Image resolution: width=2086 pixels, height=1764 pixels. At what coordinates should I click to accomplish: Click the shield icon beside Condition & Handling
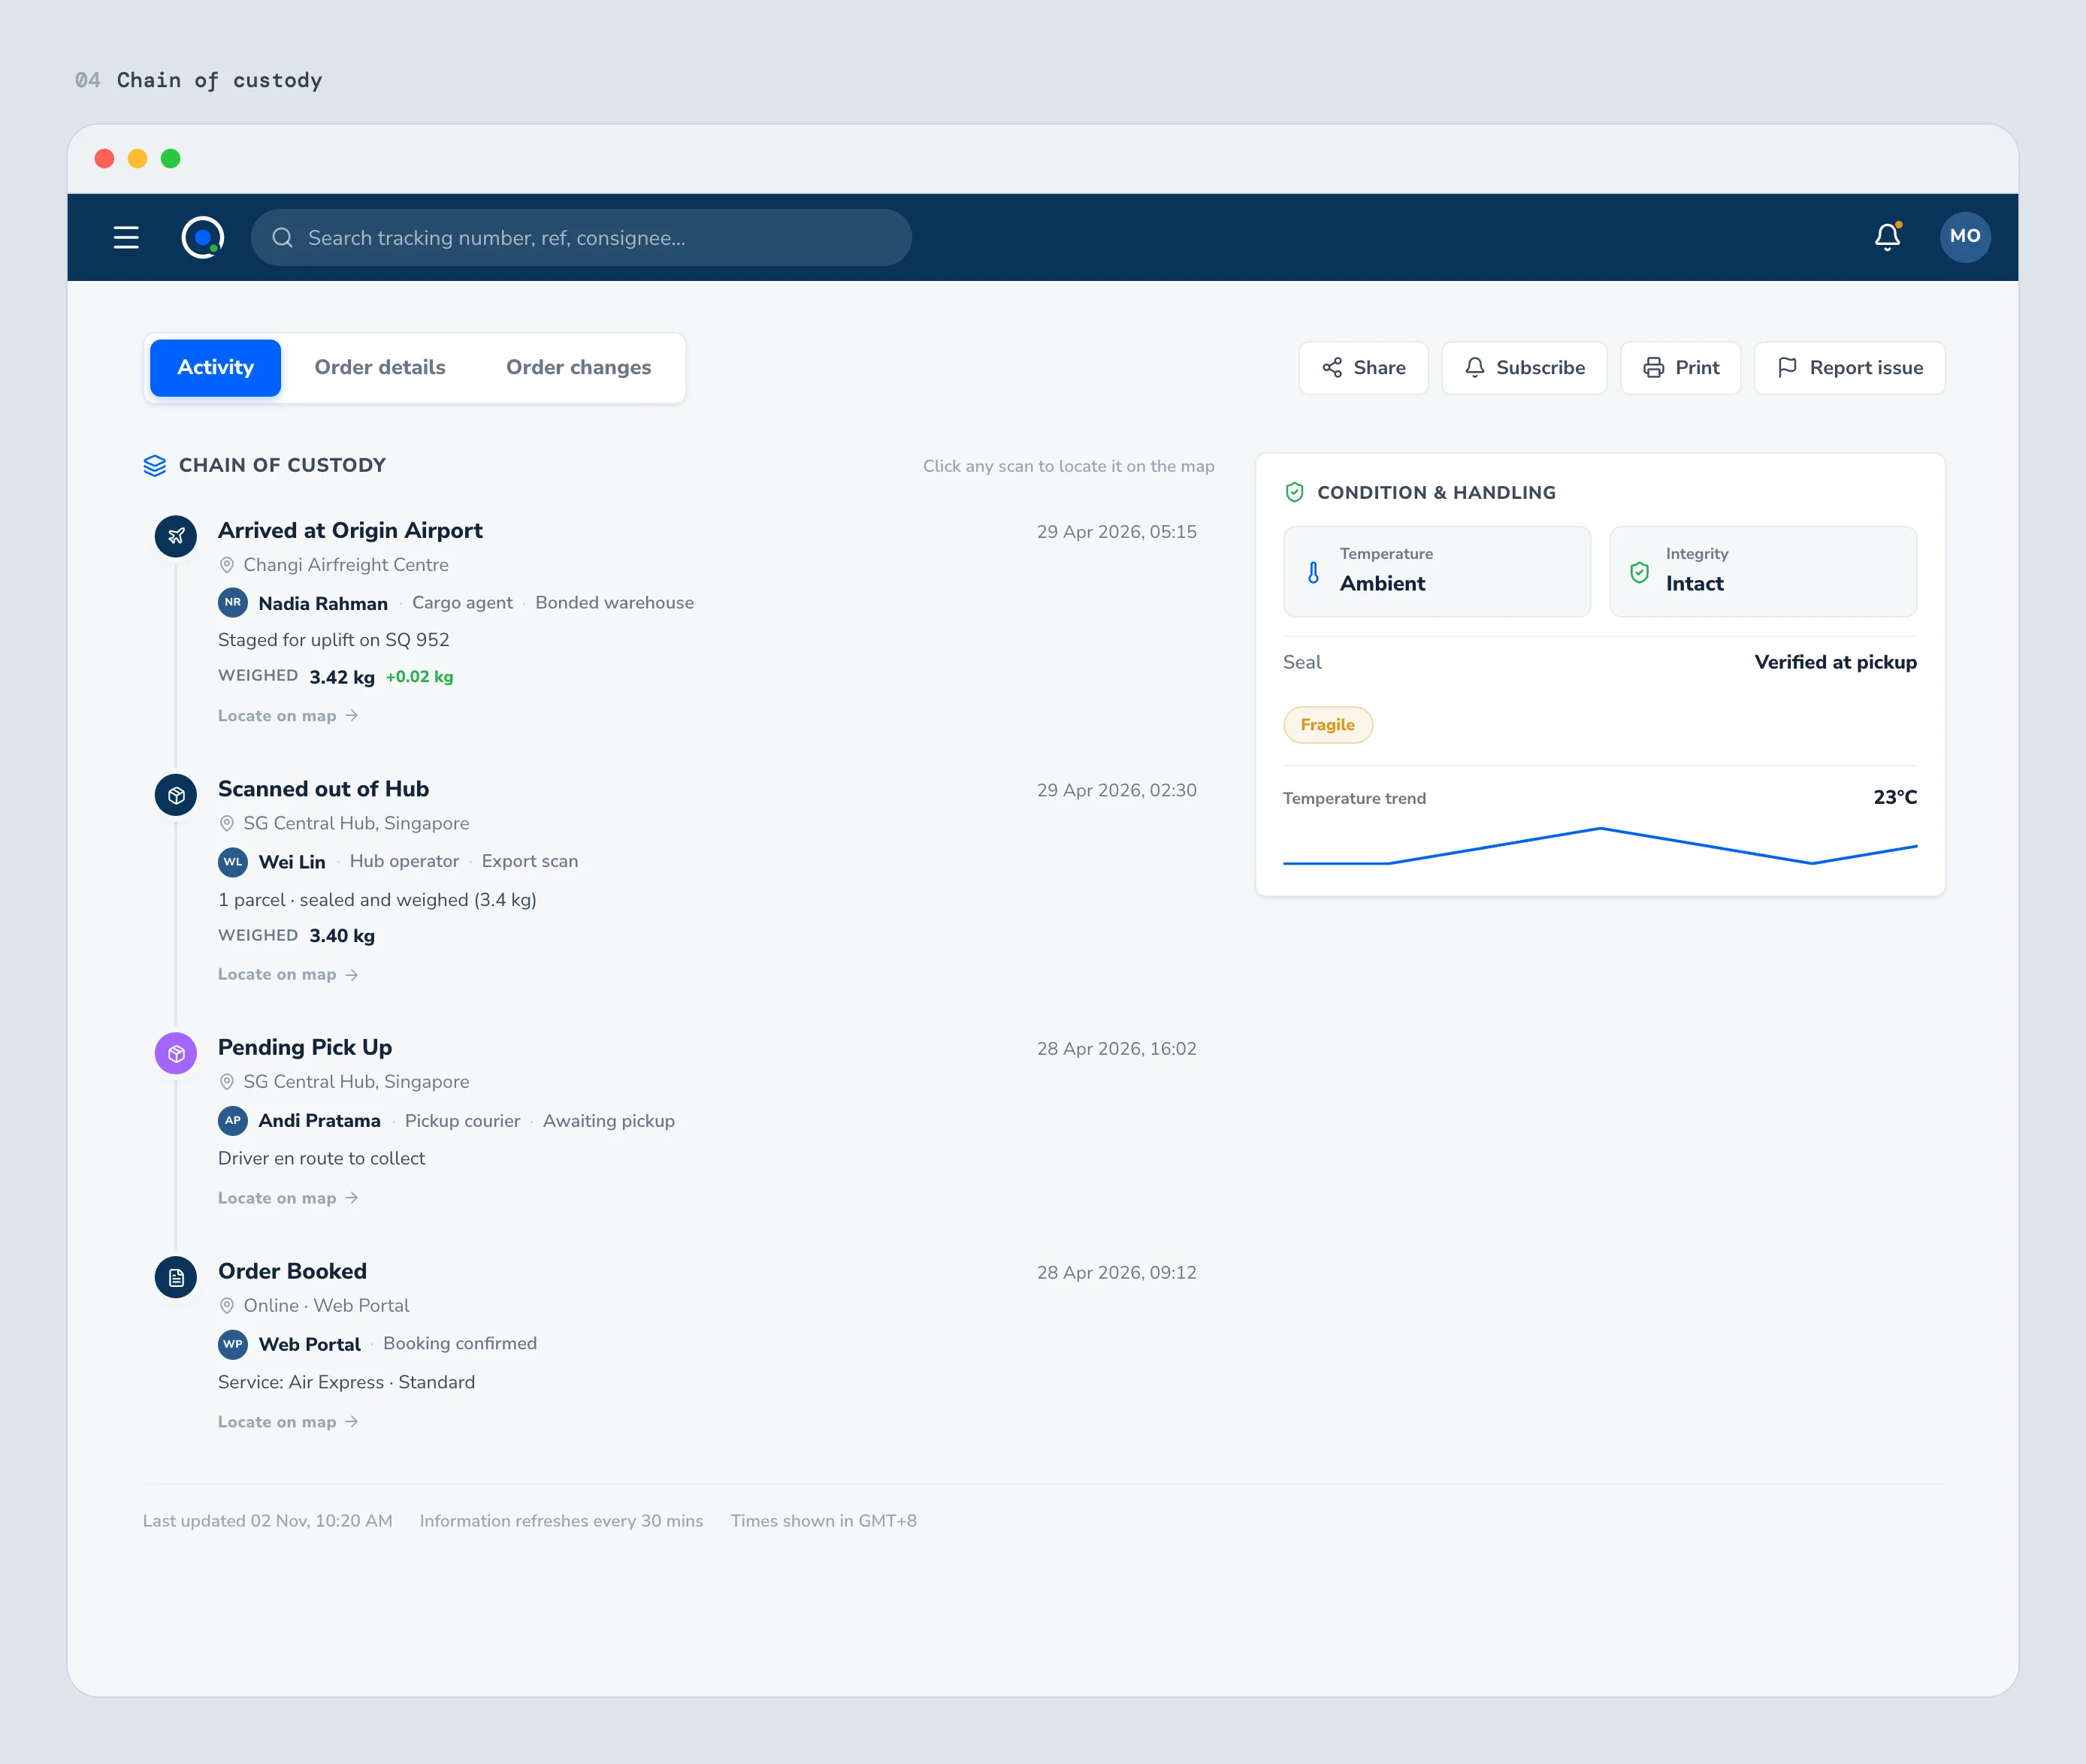(x=1294, y=492)
